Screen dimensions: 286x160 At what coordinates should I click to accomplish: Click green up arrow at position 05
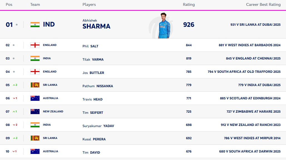coord(14,85)
